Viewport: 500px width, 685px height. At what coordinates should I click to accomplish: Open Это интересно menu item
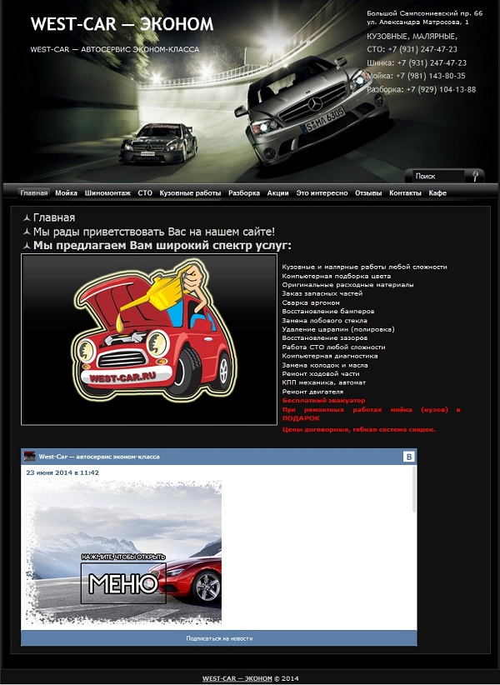322,192
